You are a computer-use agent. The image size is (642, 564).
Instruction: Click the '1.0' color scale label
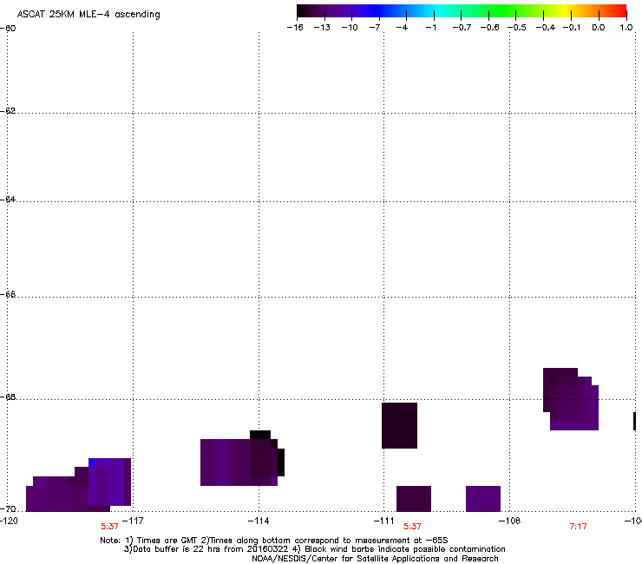pyautogui.click(x=626, y=28)
